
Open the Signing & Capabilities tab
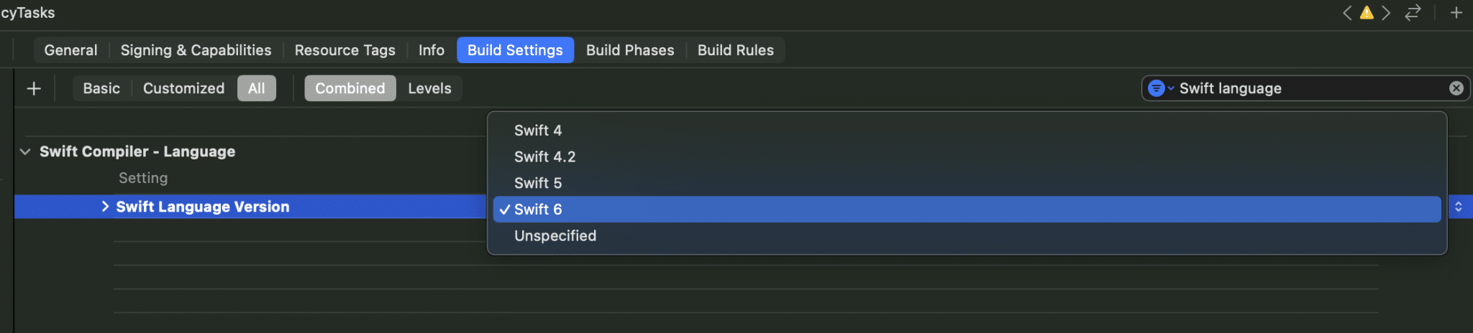pyautogui.click(x=196, y=50)
